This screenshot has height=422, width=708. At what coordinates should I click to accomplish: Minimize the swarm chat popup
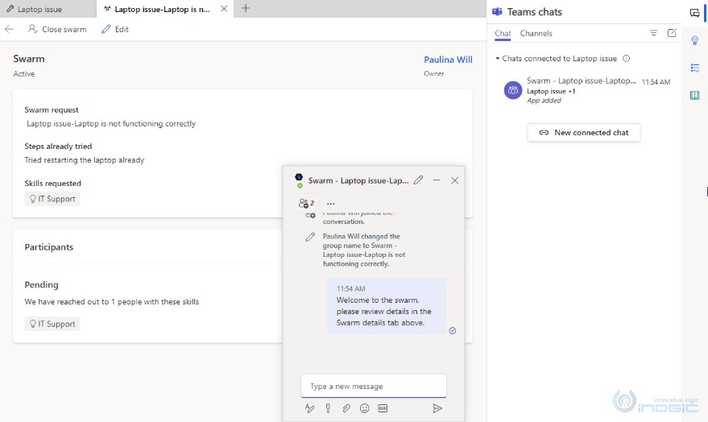(437, 180)
